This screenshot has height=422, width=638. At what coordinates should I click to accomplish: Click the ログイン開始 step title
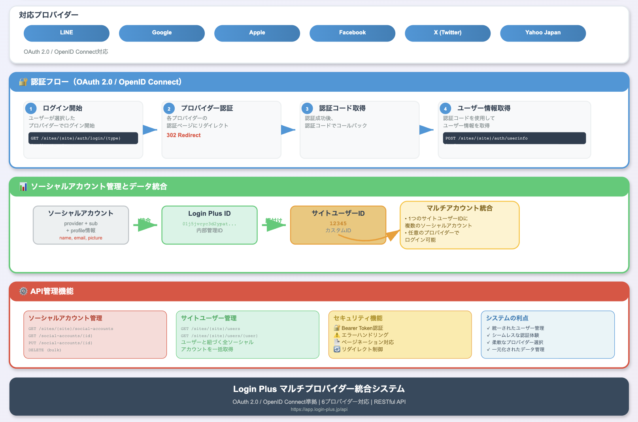pyautogui.click(x=62, y=108)
